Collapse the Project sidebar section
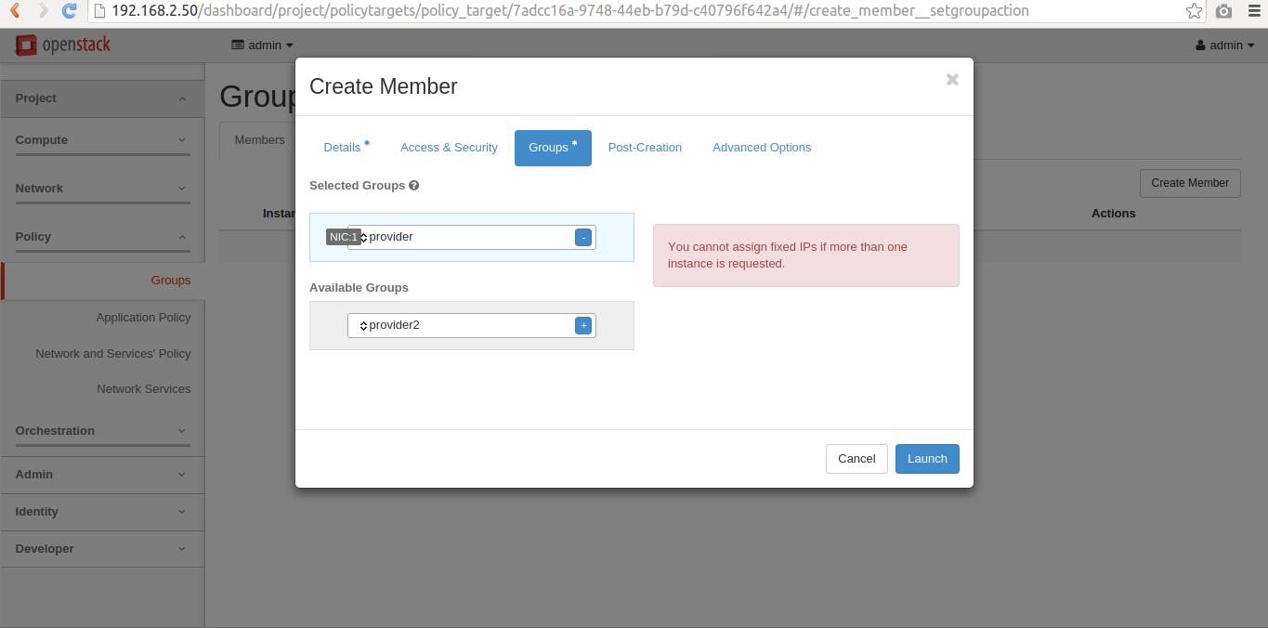This screenshot has height=628, width=1268. pos(102,98)
